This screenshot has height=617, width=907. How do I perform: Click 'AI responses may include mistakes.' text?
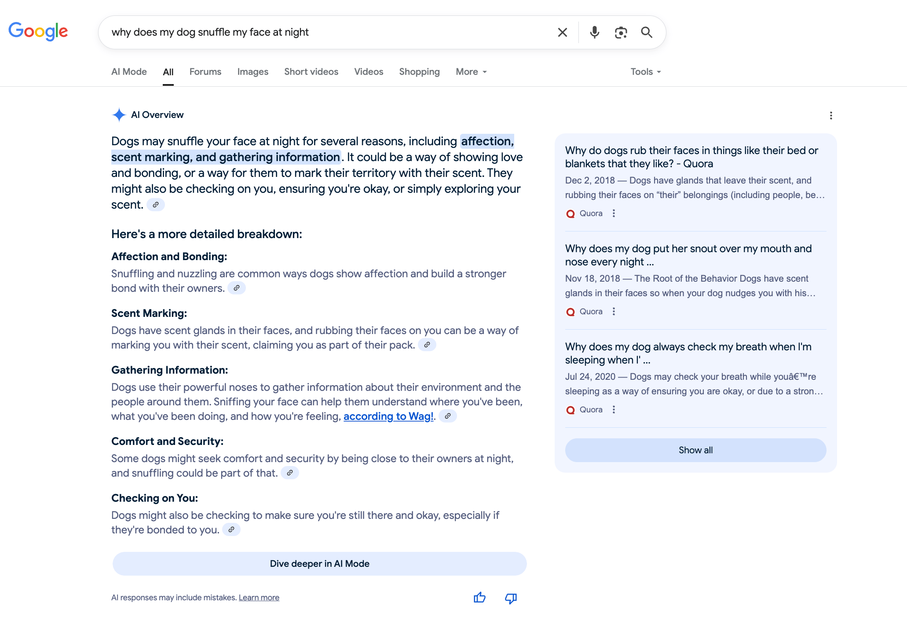point(174,598)
